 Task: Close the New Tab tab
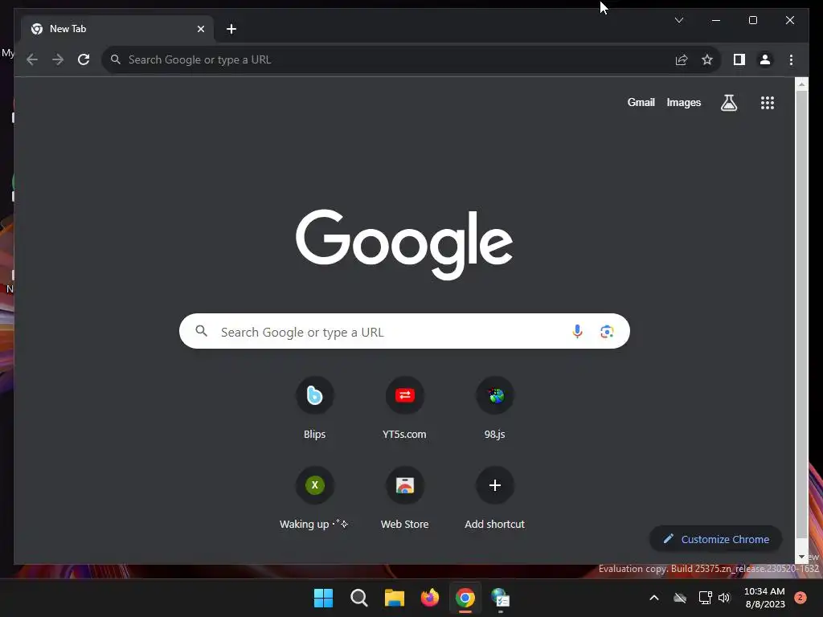pyautogui.click(x=200, y=29)
